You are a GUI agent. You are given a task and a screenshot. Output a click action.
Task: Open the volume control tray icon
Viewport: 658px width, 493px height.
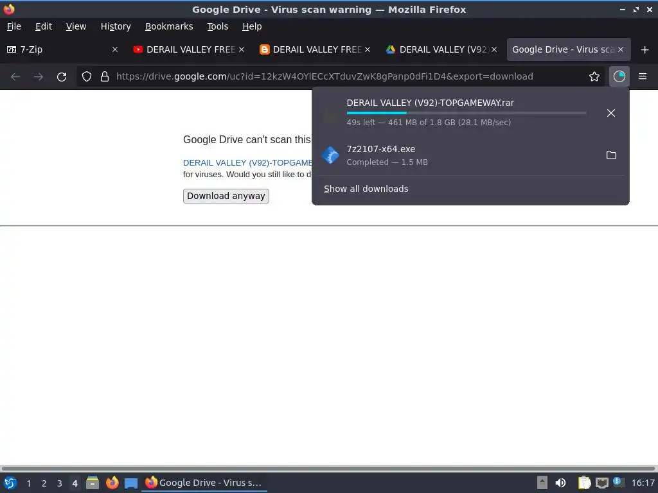[x=560, y=483]
